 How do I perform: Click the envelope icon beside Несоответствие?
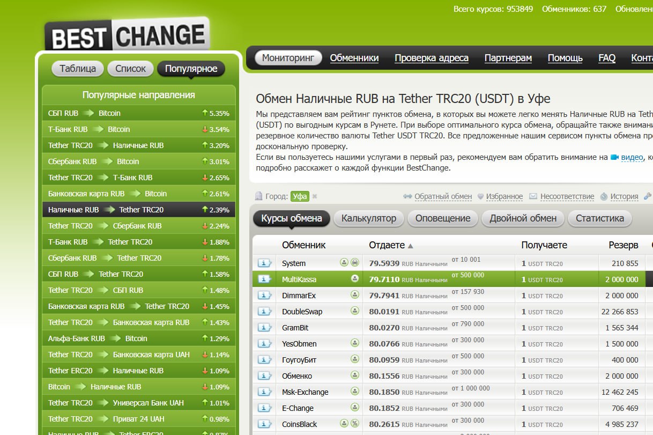[x=533, y=197]
